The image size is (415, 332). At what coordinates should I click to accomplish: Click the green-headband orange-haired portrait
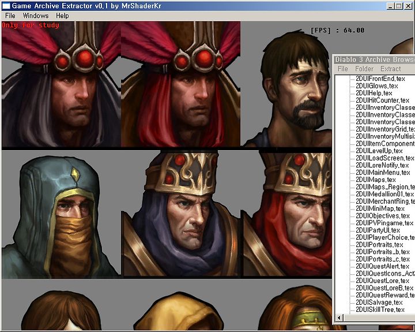(295, 309)
